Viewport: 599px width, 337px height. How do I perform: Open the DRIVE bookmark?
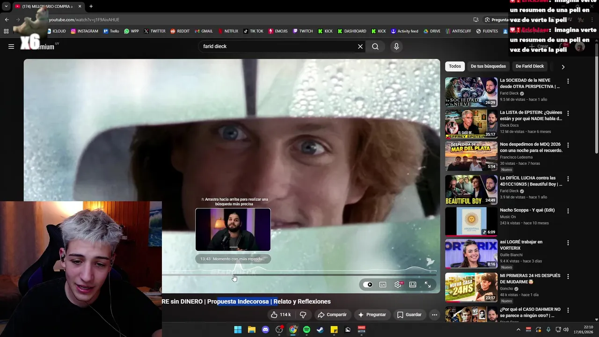point(432,31)
